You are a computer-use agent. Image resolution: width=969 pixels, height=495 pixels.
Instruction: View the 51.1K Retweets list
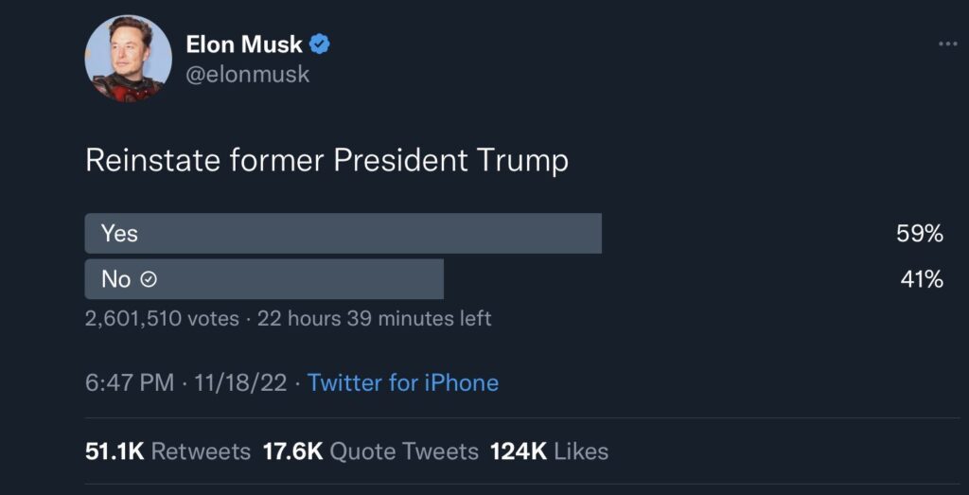pos(167,451)
